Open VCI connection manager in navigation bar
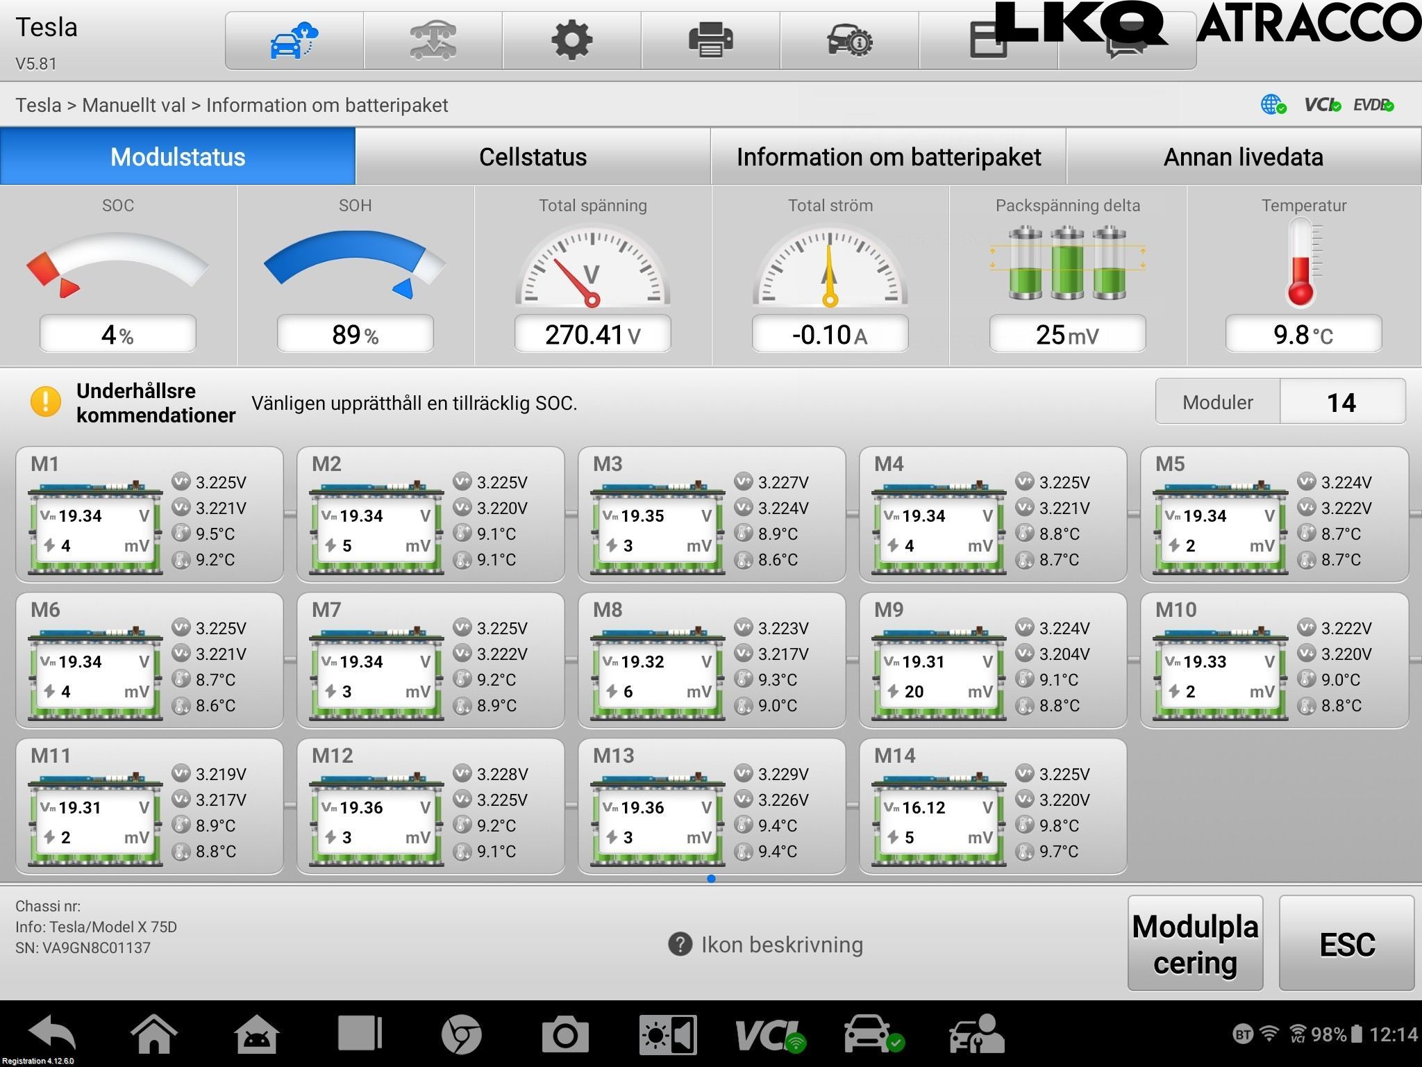Viewport: 1422px width, 1067px height. point(770,1035)
